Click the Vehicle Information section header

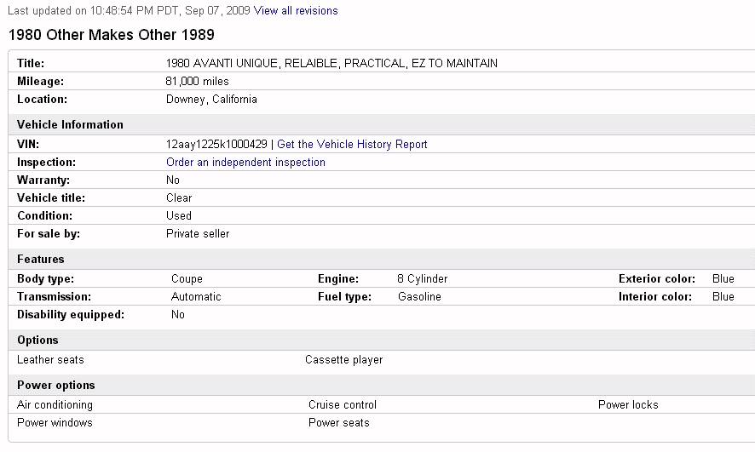70,124
